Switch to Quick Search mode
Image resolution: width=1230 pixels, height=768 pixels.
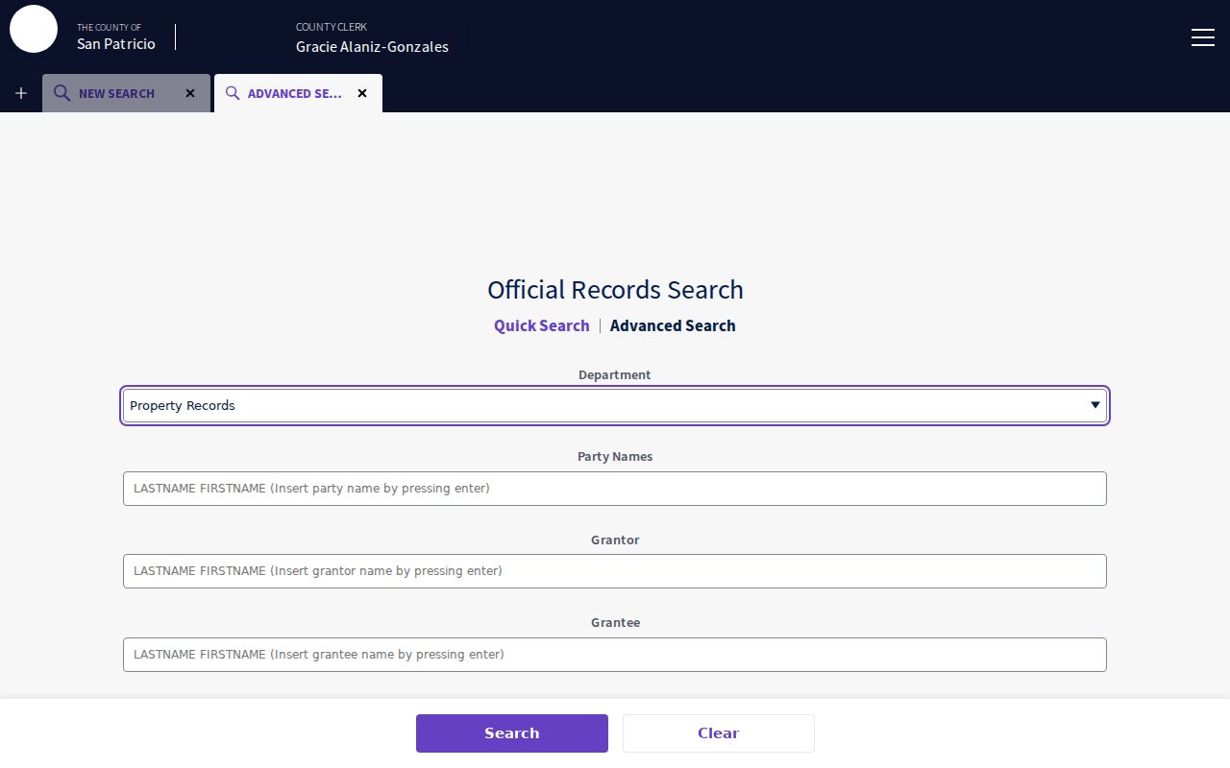542,325
